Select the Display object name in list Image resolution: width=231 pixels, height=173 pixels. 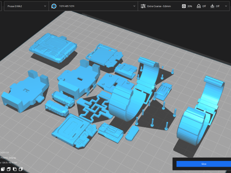pyautogui.click(x=8, y=158)
